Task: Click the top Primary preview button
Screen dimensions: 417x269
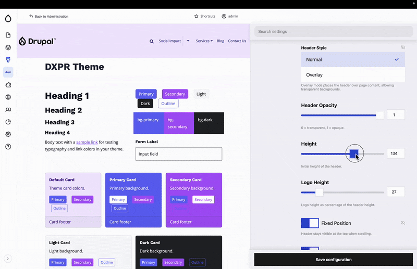Action: point(146,94)
